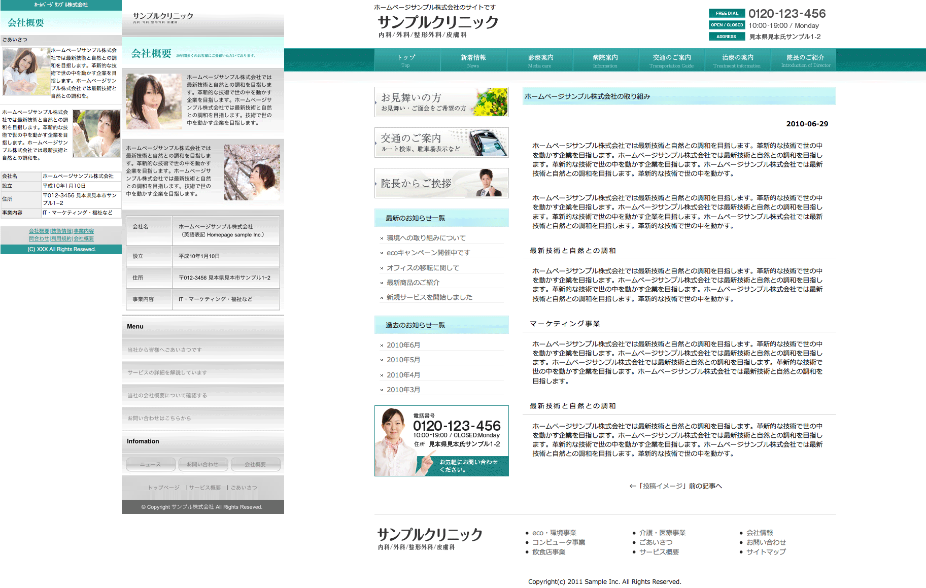Go to 院長のご紹介 navigation item

805,60
